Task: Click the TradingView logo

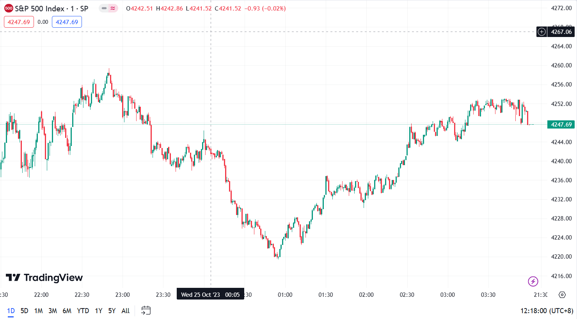Action: [x=44, y=278]
